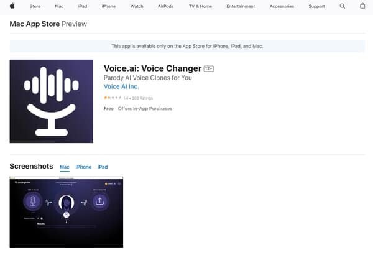The width and height of the screenshot is (373, 255).
Task: Open TV & Home in navigation
Action: pos(200,6)
